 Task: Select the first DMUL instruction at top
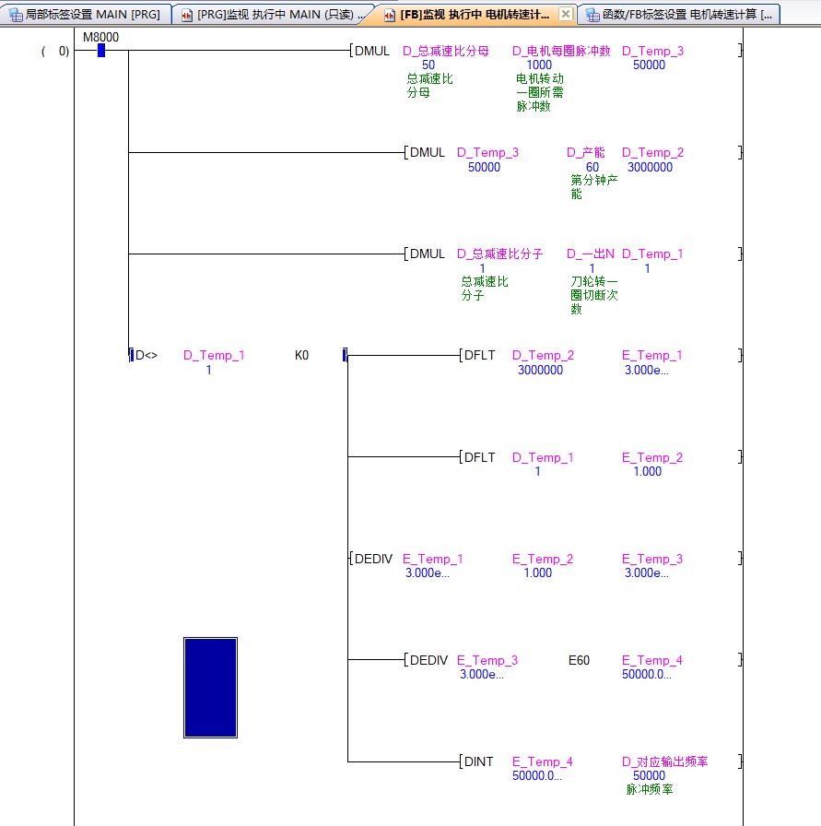pos(372,51)
